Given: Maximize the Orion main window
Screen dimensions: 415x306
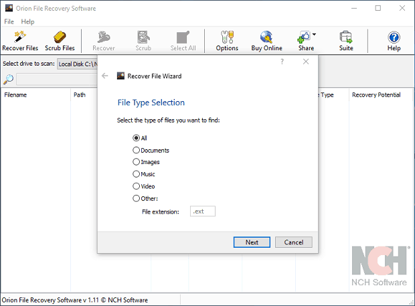Looking at the screenshot, I should coord(378,8).
